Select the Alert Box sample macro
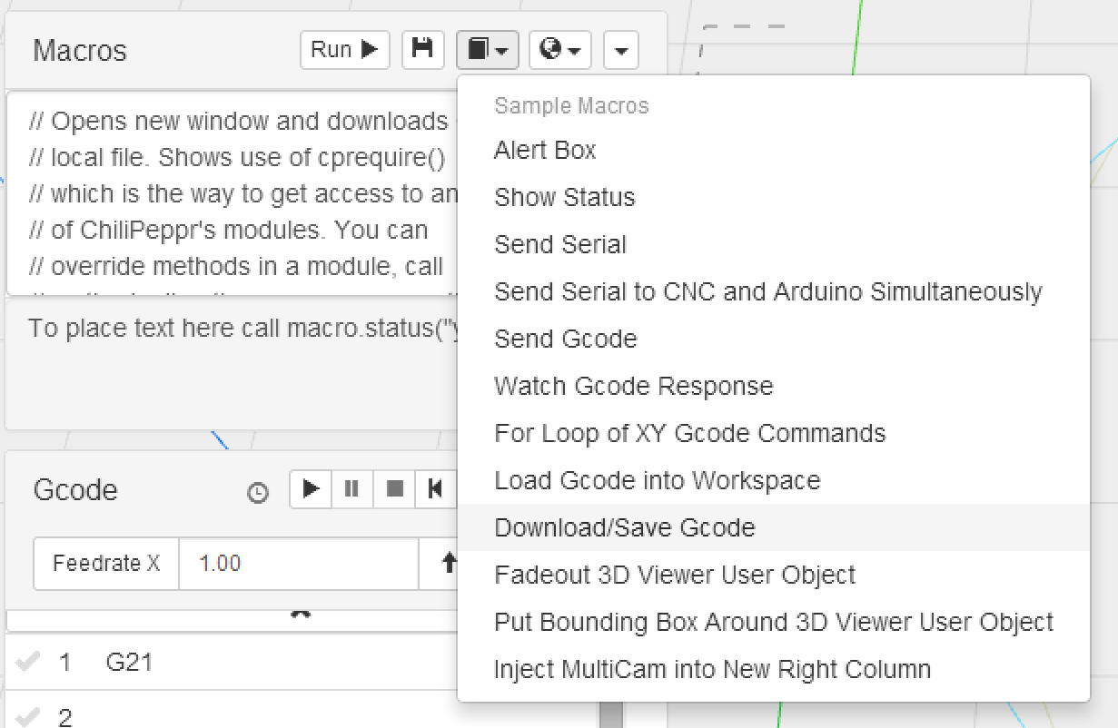The width and height of the screenshot is (1118, 728). [545, 150]
